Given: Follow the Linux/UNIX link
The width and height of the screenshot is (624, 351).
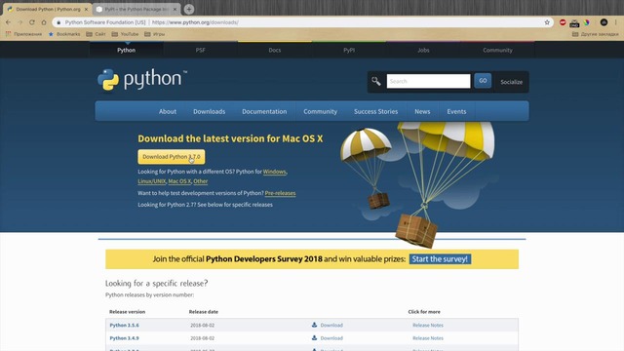Looking at the screenshot, I should pos(152,181).
